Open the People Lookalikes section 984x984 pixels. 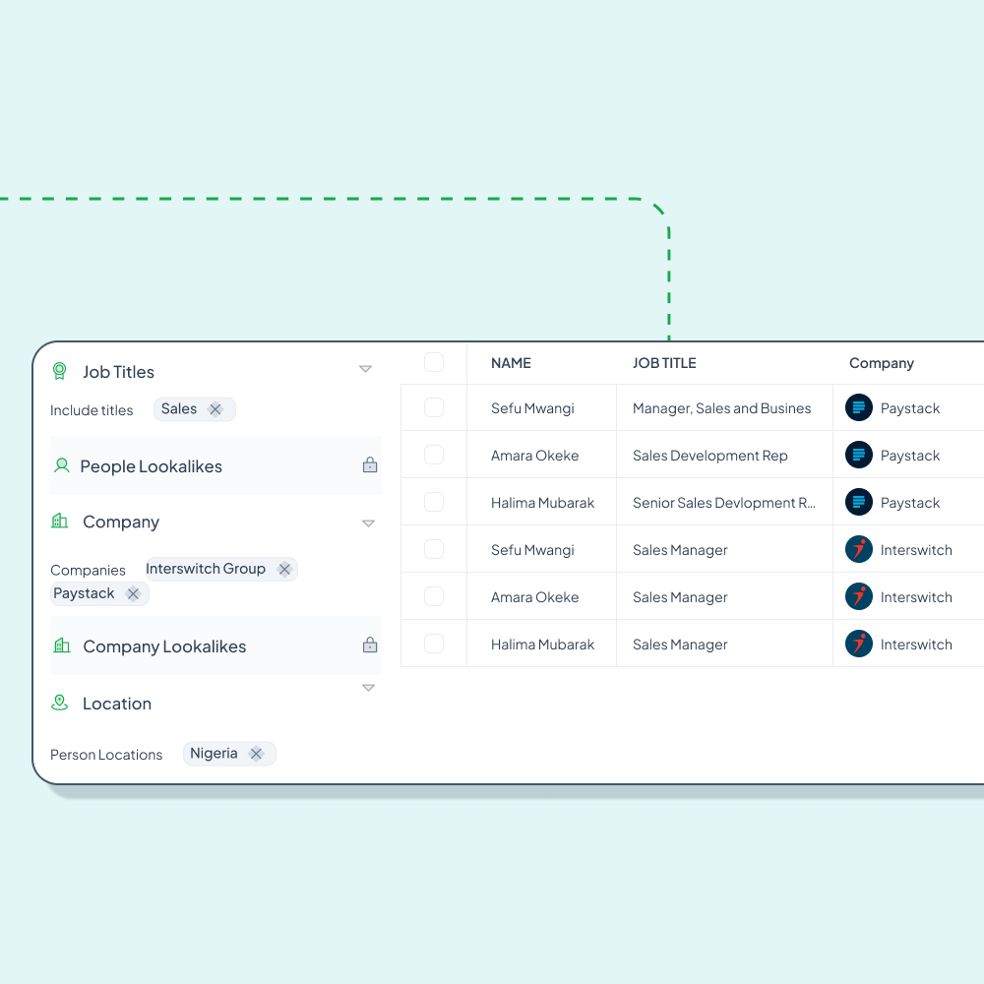152,466
